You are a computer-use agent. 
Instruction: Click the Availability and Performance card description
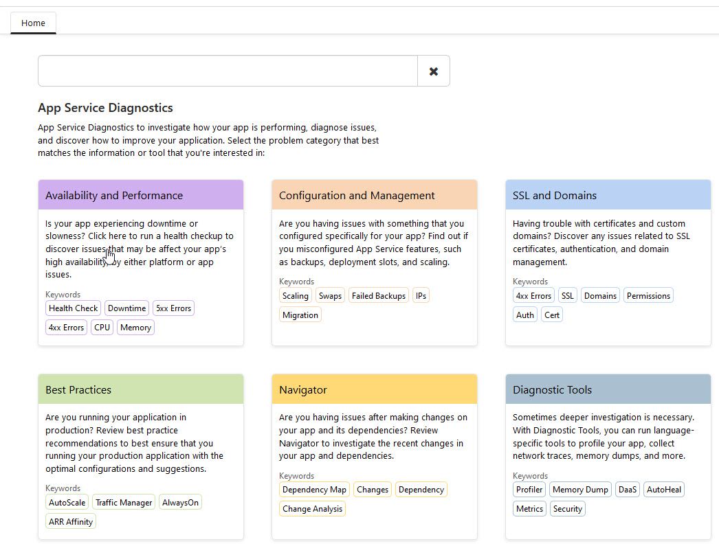[x=140, y=249]
